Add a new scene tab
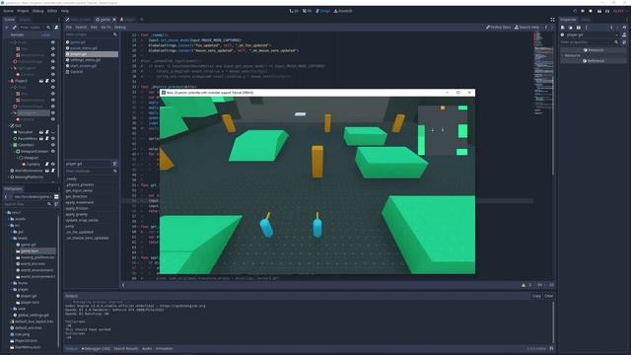Screen dimensions: 631x355 [142, 20]
